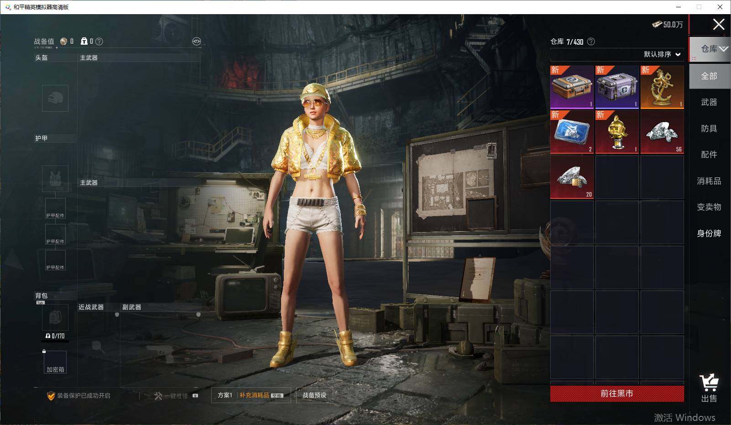This screenshot has height=425, width=731.
Task: Switch to the 变卖物 category tab
Action: click(709, 207)
